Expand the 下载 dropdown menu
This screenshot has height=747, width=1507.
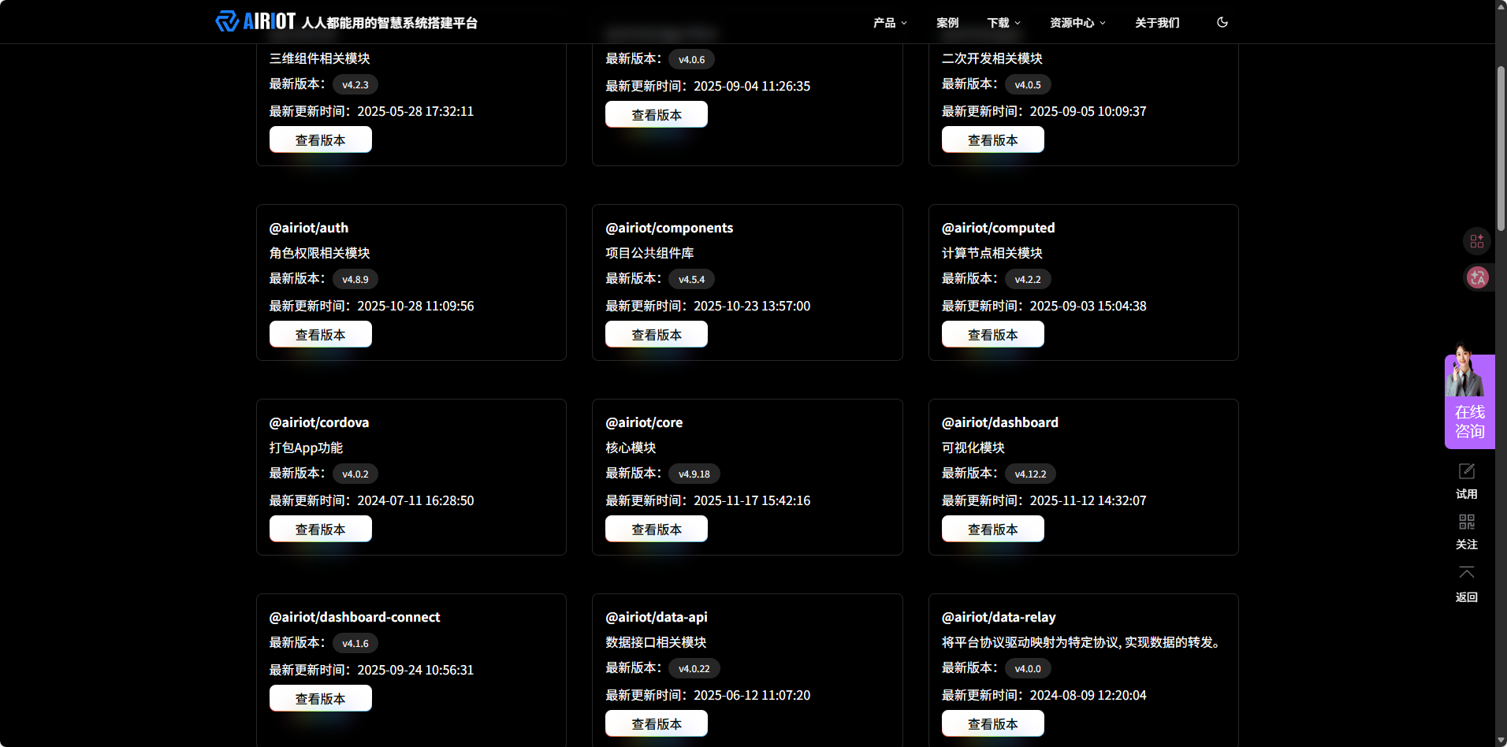(x=1003, y=23)
